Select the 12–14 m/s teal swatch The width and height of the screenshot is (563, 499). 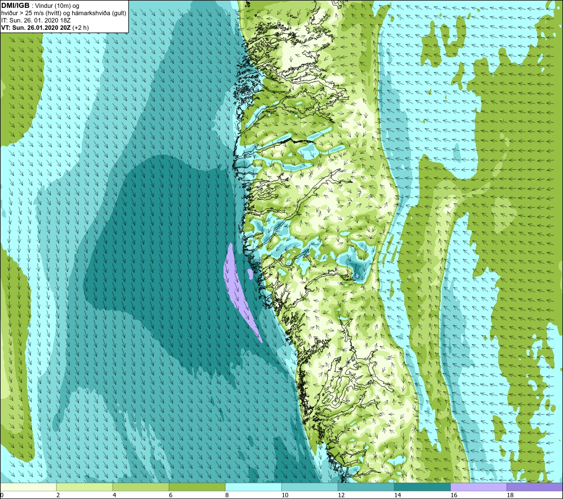pyautogui.click(x=366, y=487)
